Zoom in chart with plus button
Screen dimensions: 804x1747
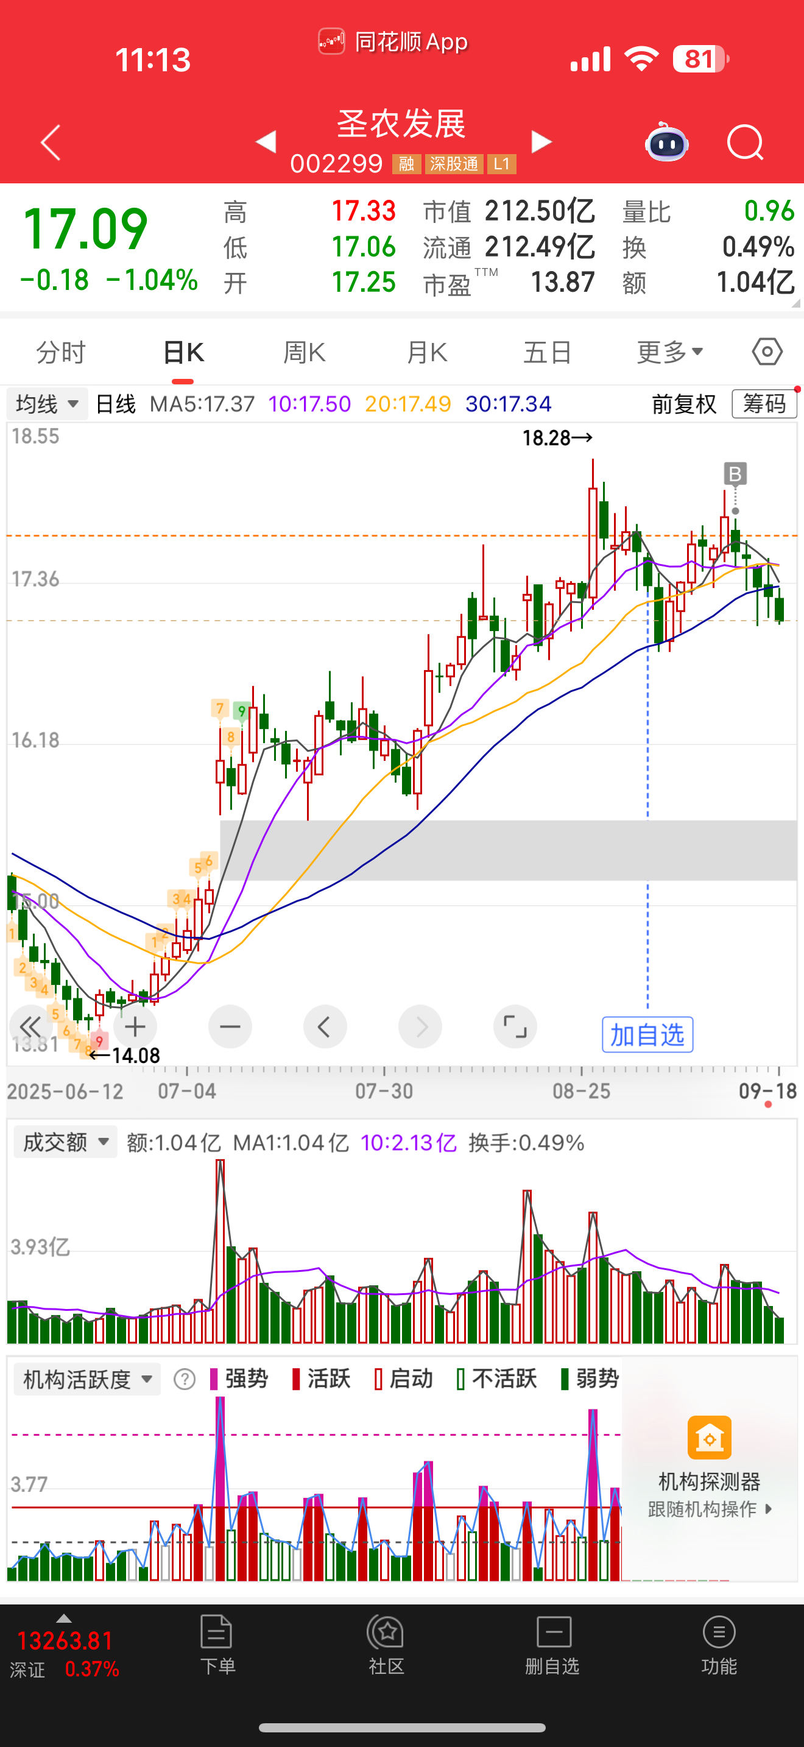[x=135, y=1027]
